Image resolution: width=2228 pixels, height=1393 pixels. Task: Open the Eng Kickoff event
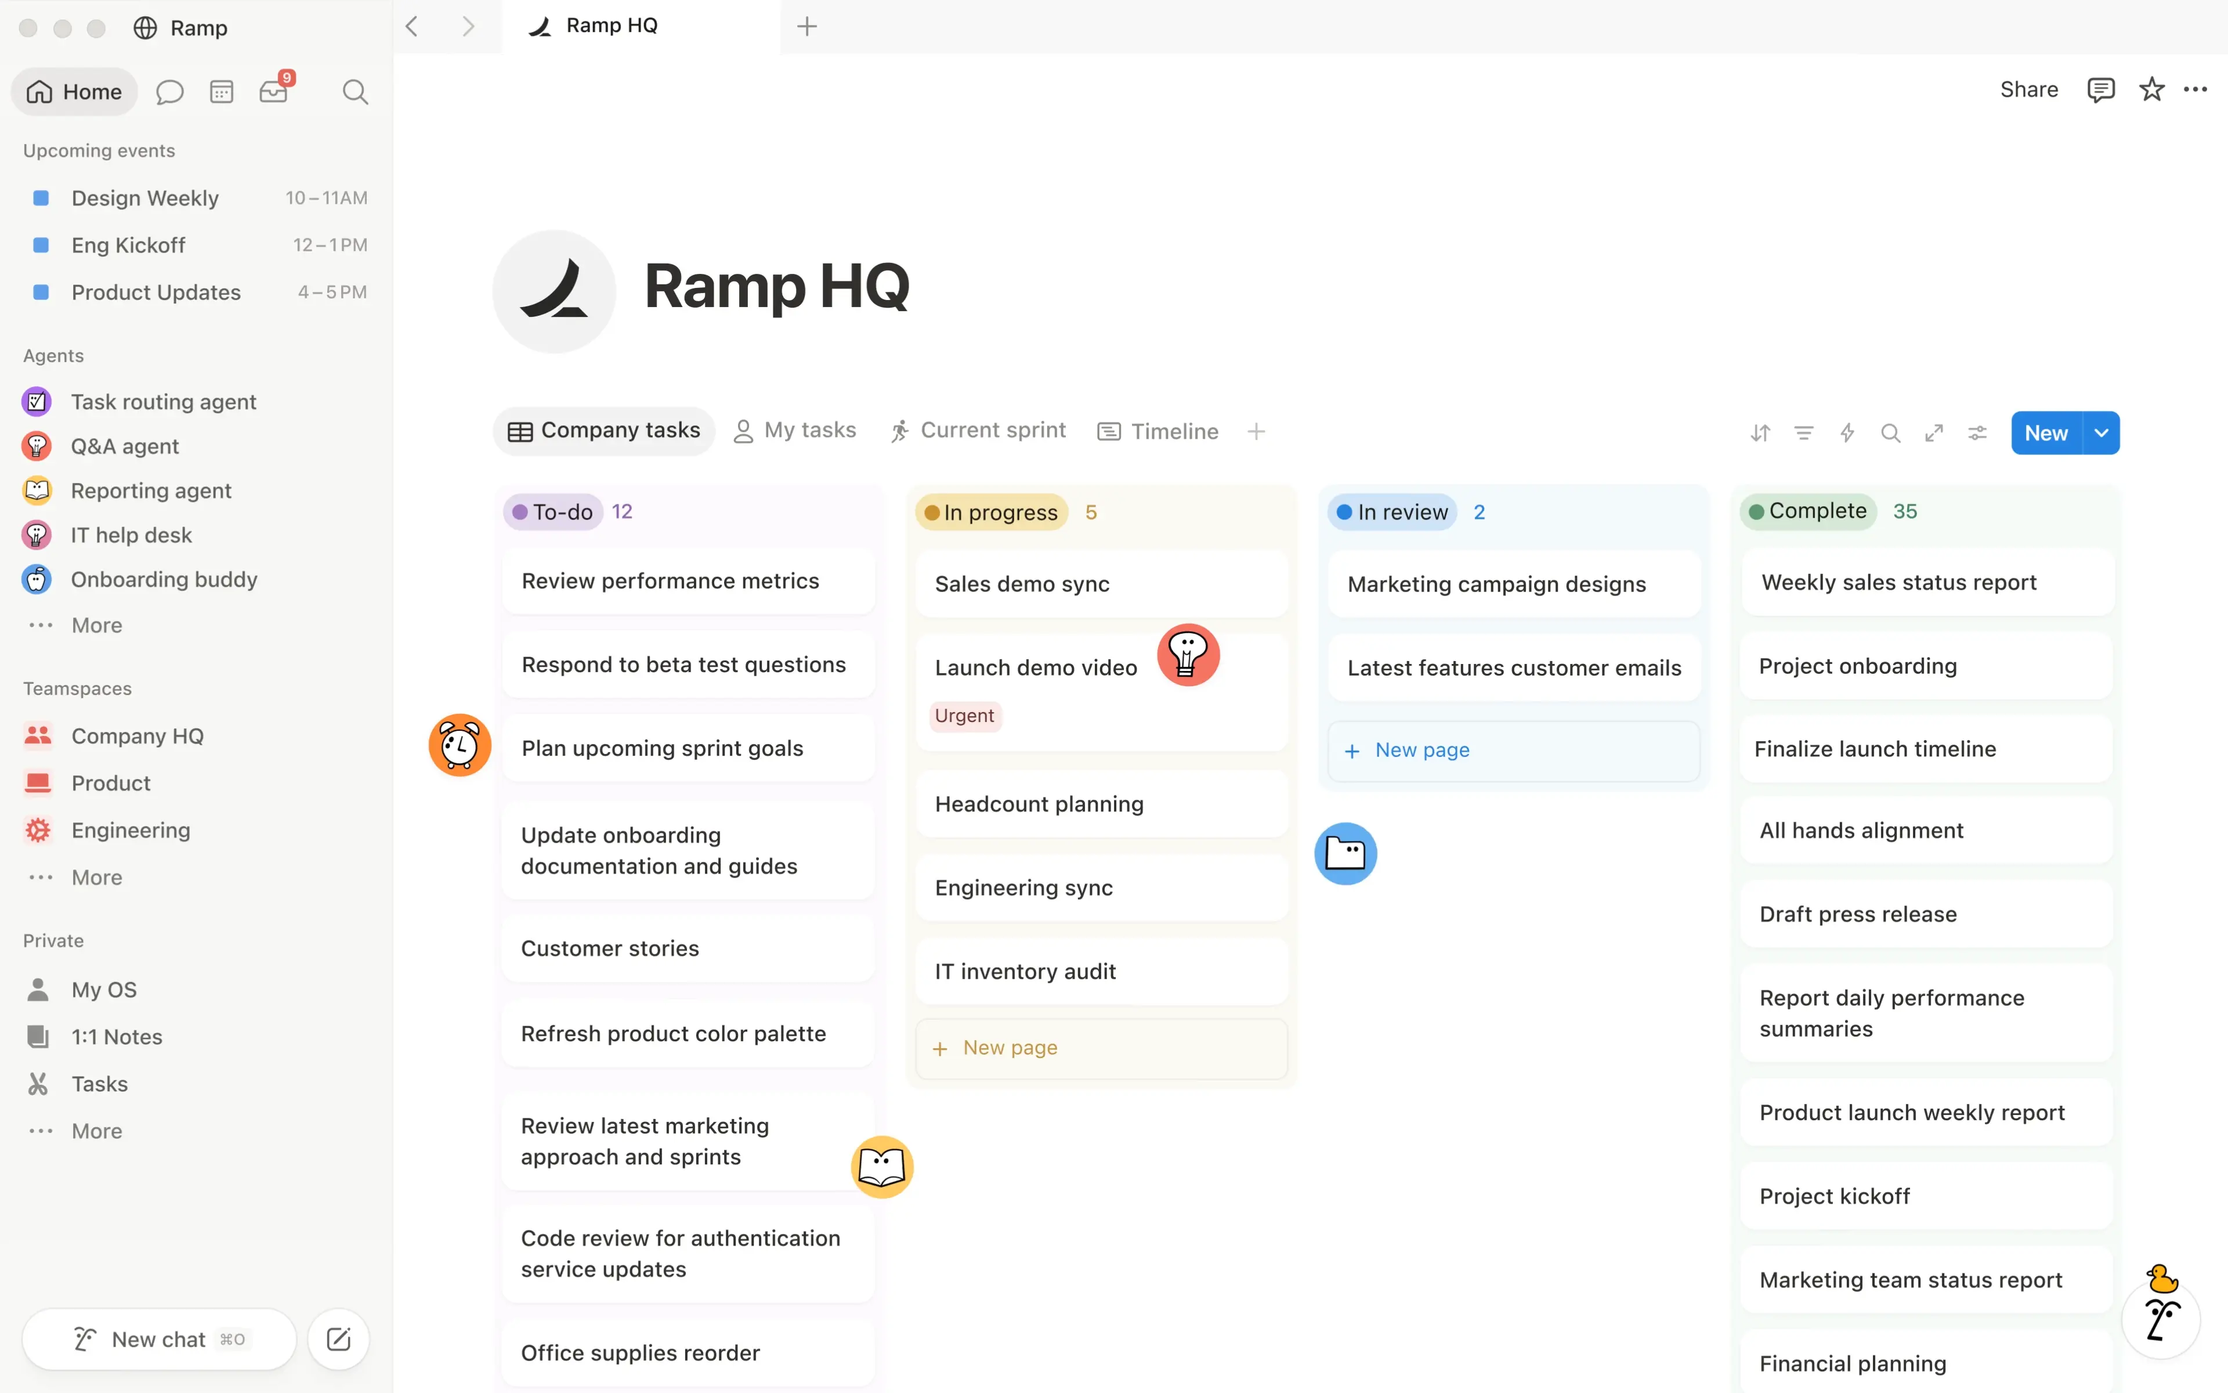tap(195, 244)
